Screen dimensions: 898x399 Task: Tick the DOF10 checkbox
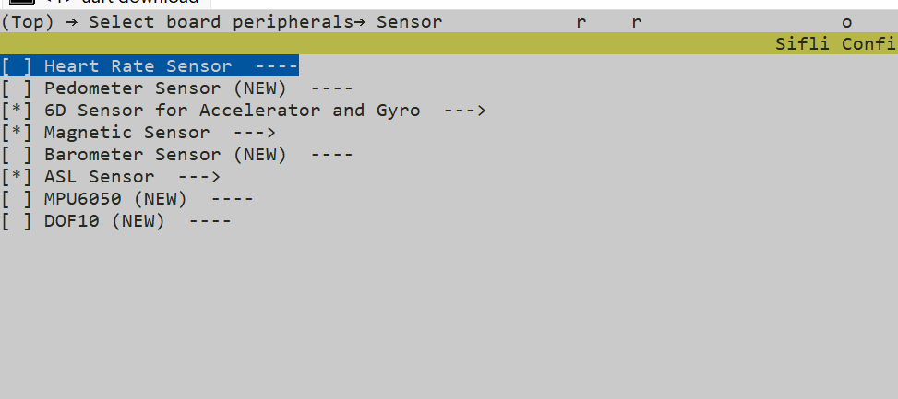tap(16, 221)
